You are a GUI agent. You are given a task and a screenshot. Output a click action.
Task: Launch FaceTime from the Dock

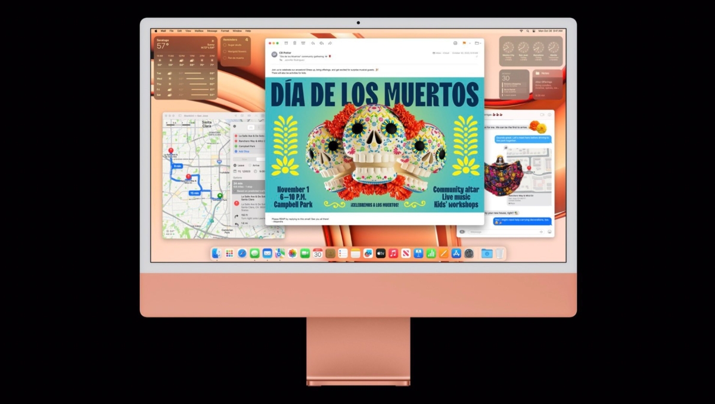click(305, 253)
